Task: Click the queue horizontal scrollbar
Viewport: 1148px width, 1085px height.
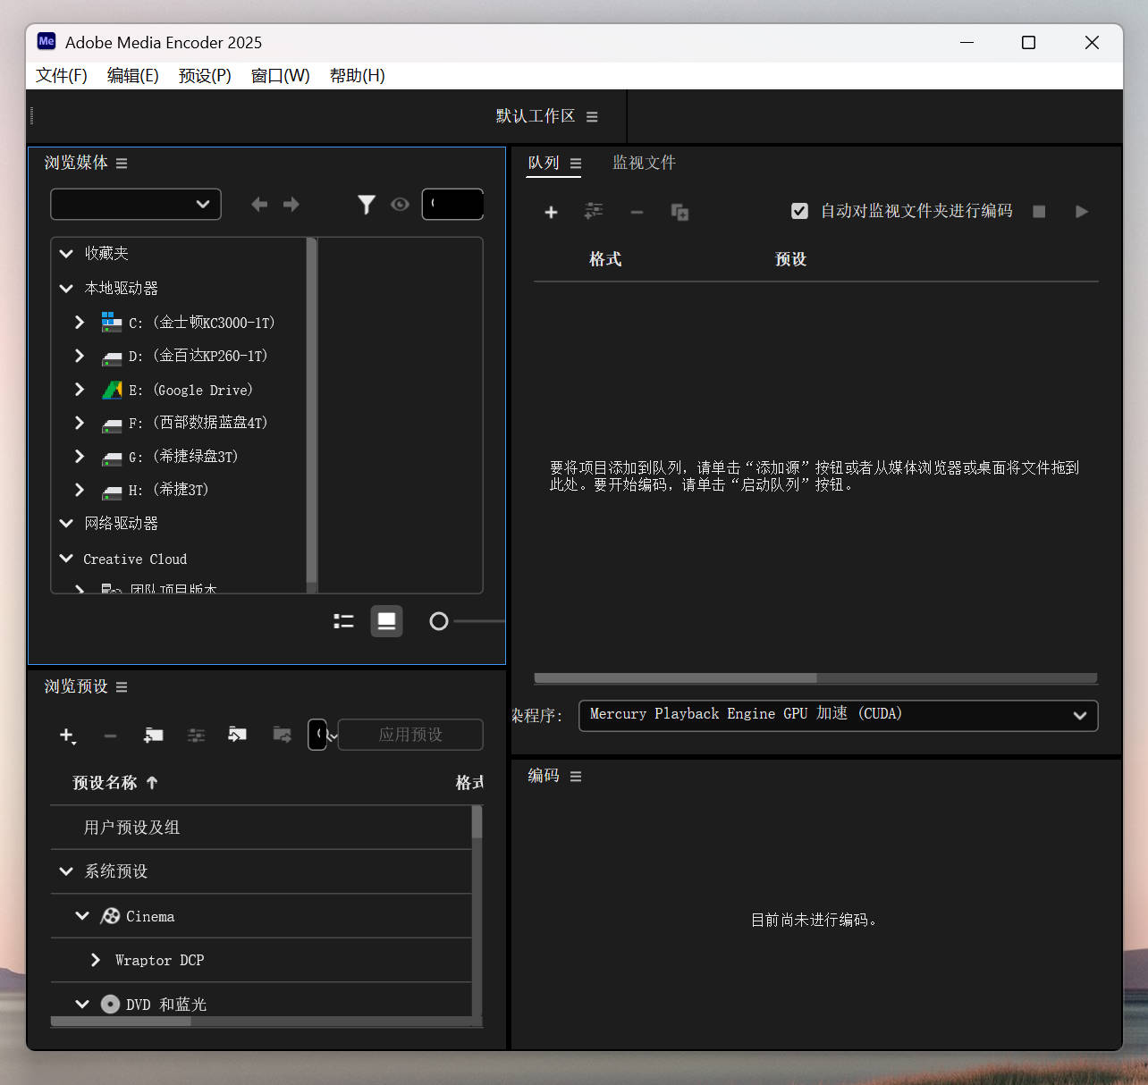Action: pyautogui.click(x=676, y=678)
